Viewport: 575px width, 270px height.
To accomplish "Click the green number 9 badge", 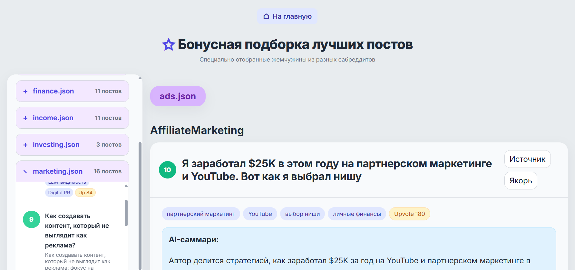I will 32,219.
